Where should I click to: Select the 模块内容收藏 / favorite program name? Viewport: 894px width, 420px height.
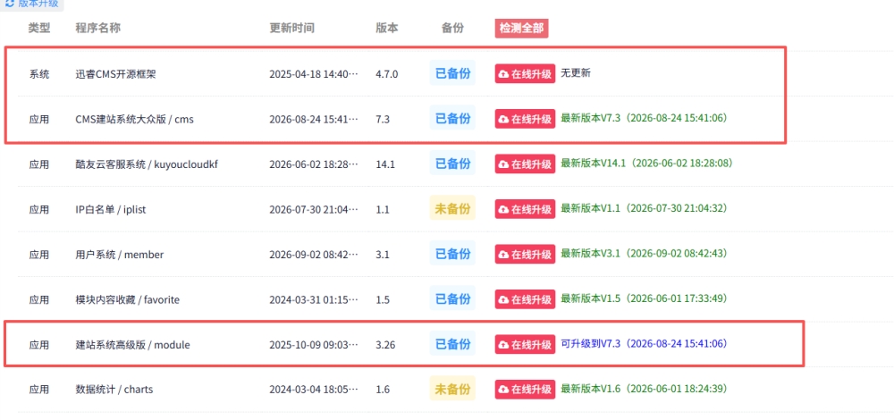pos(127,299)
